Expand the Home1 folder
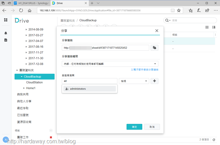The height and width of the screenshot is (145, 220). 24,88
